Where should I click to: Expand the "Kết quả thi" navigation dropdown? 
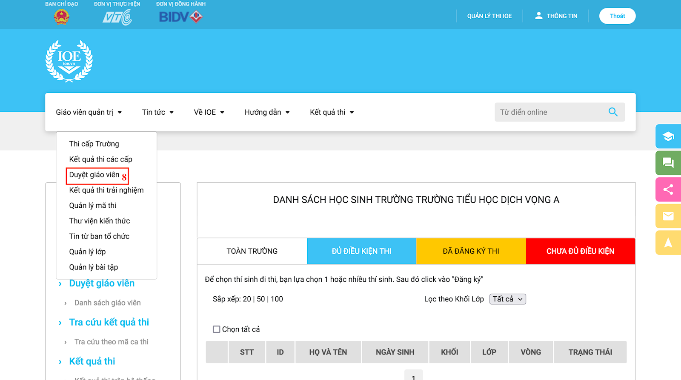tap(332, 112)
